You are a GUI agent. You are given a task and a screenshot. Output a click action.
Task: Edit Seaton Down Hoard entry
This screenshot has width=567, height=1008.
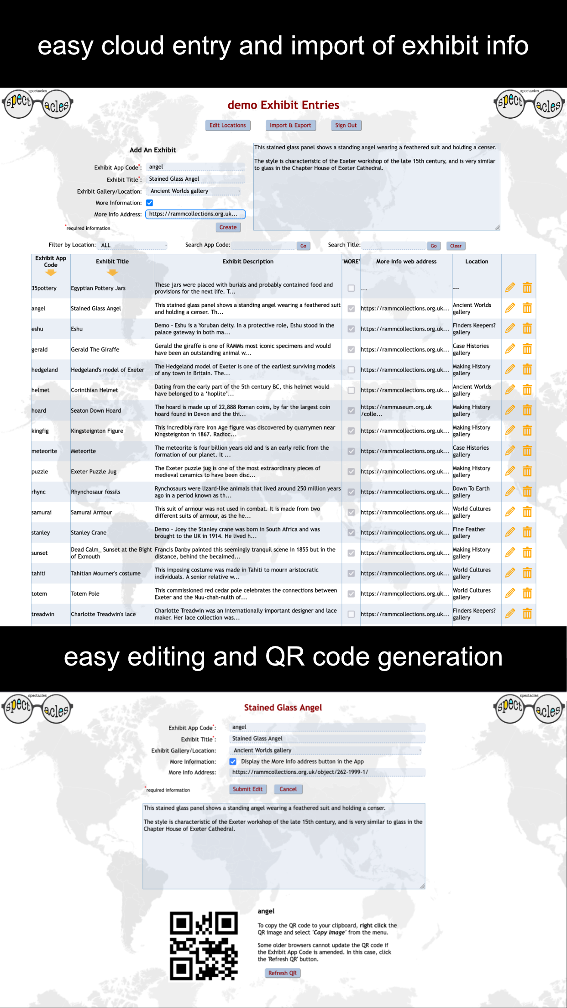(x=510, y=410)
